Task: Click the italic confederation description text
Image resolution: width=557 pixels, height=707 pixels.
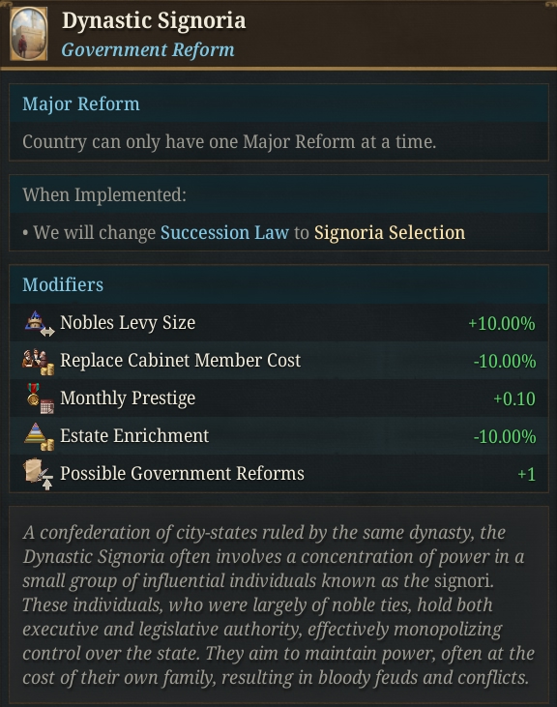Action: click(x=278, y=604)
